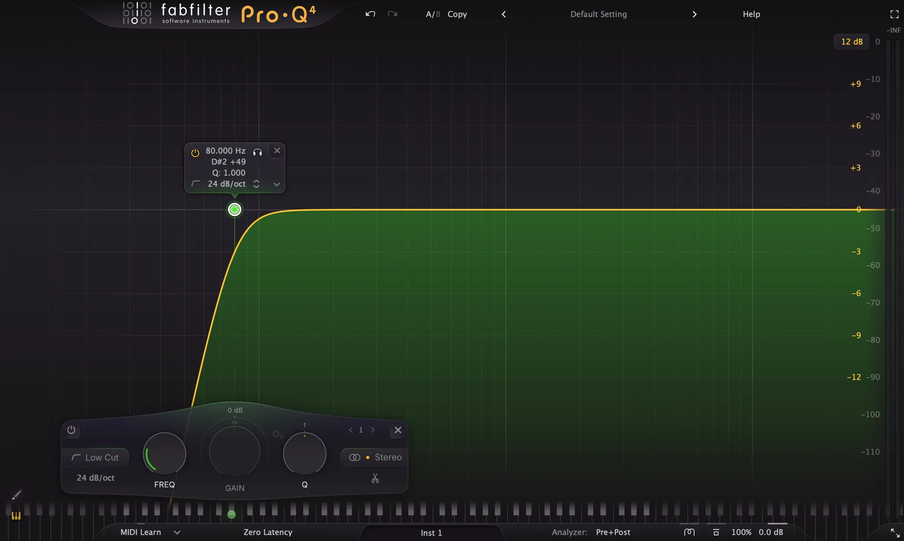Expand the MIDI Learn dropdown arrow
The image size is (904, 541).
click(177, 532)
